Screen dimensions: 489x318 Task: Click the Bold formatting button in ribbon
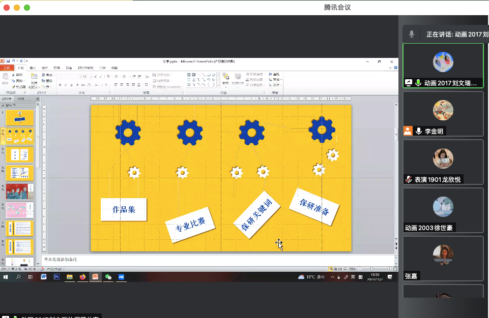pyautogui.click(x=60, y=85)
